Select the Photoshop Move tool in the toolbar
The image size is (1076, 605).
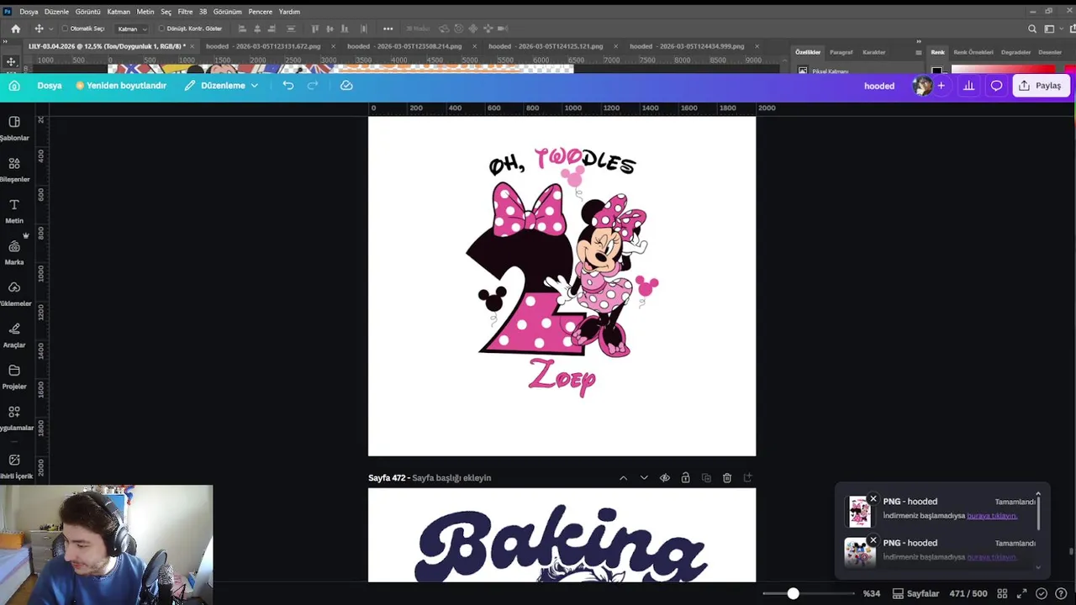[11, 61]
